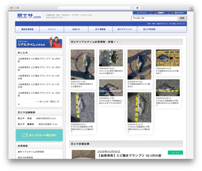
Task: Open the fish photo dated 2026/08/22 11:50
Action: (111, 88)
